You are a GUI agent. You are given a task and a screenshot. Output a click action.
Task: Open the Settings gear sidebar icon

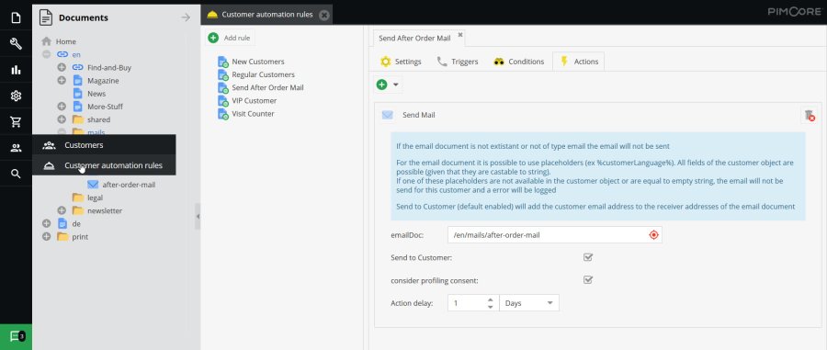click(x=16, y=96)
